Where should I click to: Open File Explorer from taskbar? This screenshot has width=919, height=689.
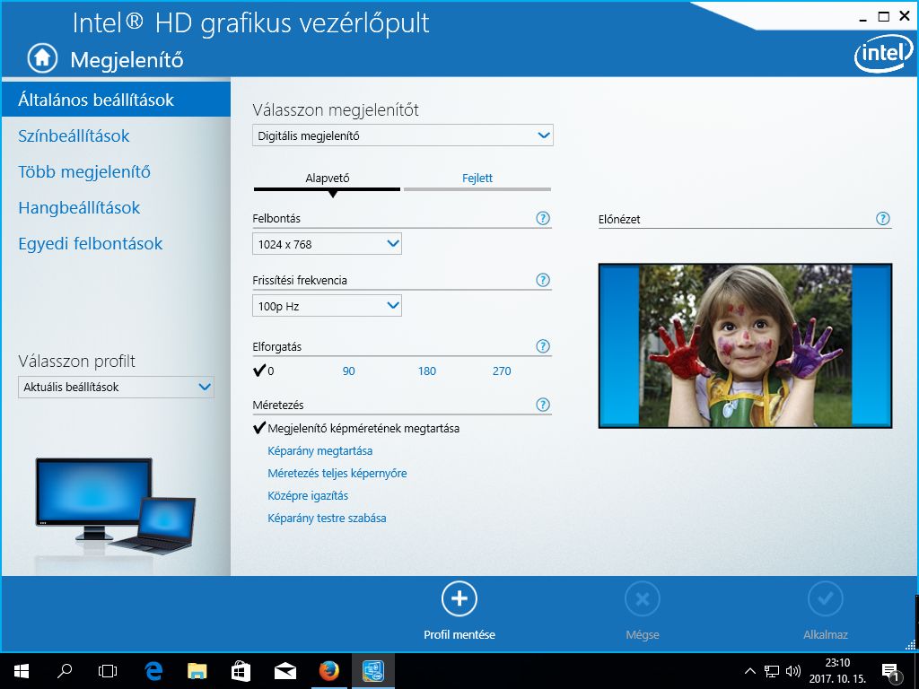[x=197, y=671]
